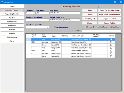124x93 pixels.
Task: Click Ear, Nose and Throat Exam (97) cell
Action: (81, 45)
